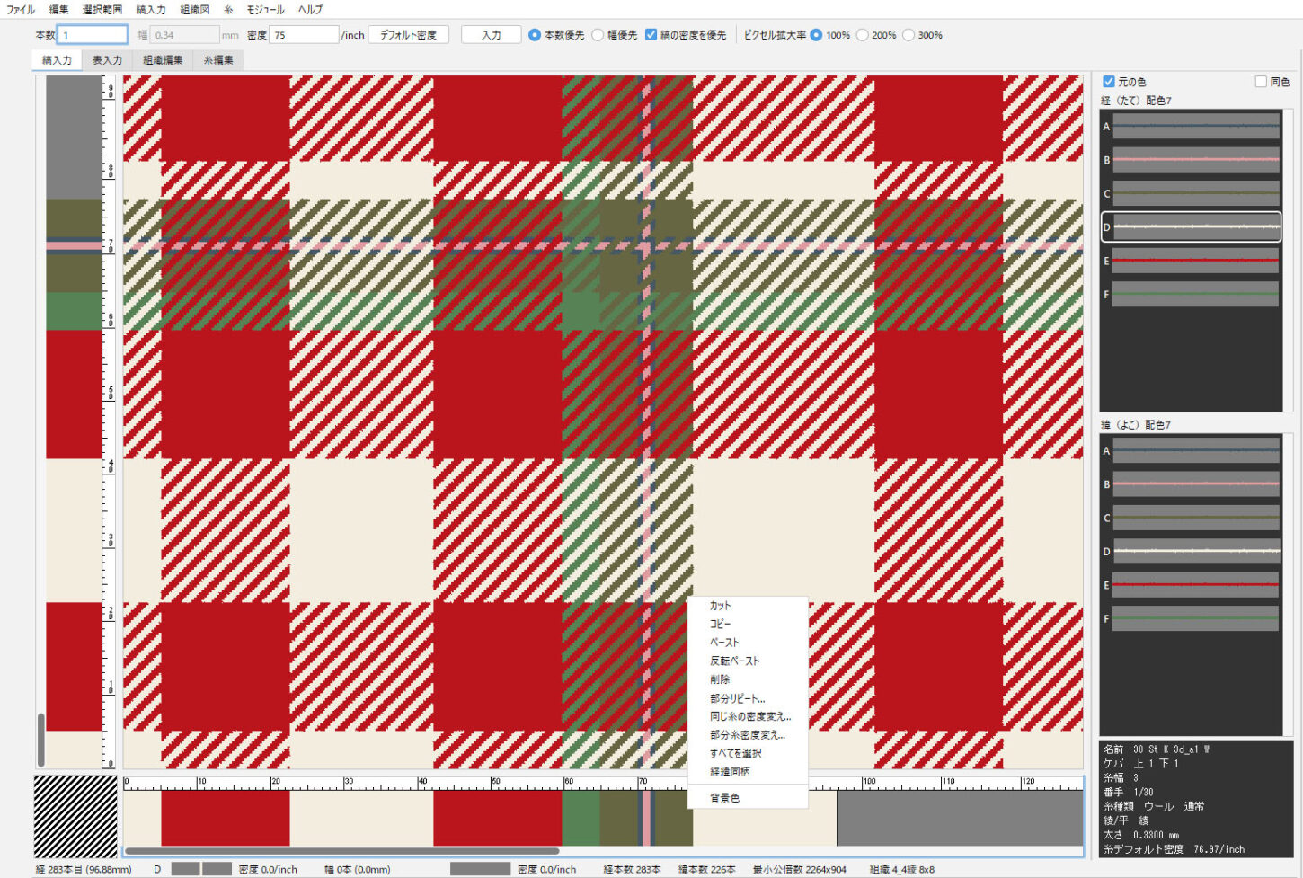The width and height of the screenshot is (1303, 878).
Task: Select the 幅優先 radio button
Action: pos(598,35)
